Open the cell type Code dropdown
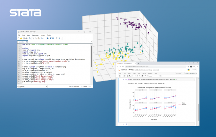 click(x=153, y=76)
